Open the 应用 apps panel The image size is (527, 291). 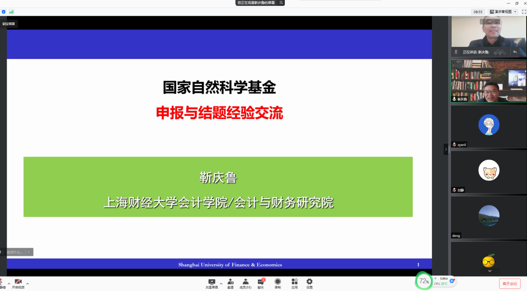pos(294,284)
